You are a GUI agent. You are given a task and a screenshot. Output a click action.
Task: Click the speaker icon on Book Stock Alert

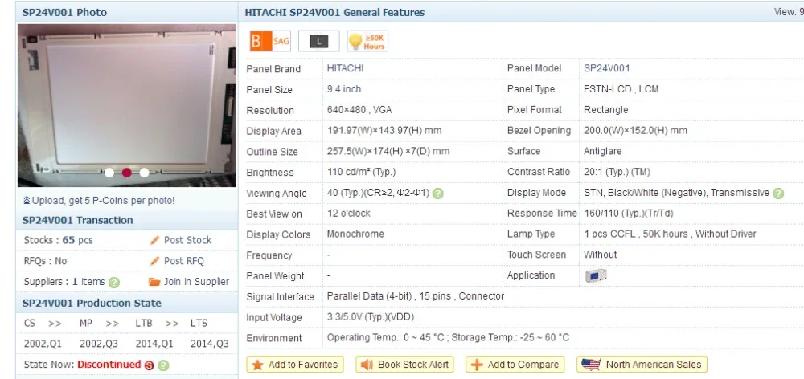(366, 365)
